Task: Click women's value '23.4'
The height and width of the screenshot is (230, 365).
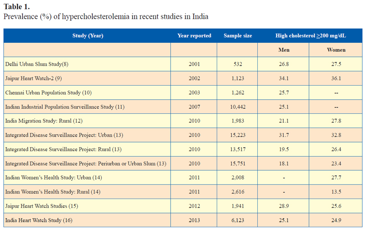Action: point(336,164)
